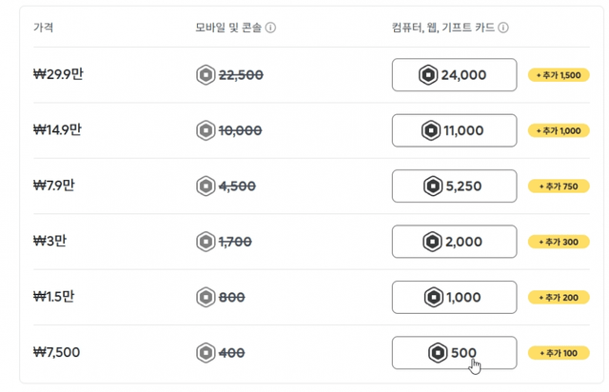Buy the 24,000 Robux package
609x392 pixels.
[x=454, y=75]
